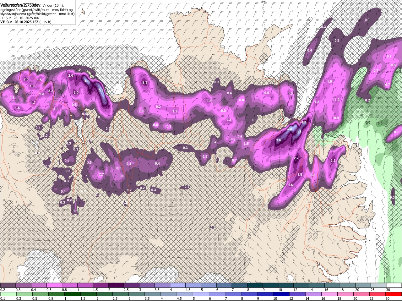Click the Veðurstofan/IS750dev title text

pyautogui.click(x=20, y=5)
